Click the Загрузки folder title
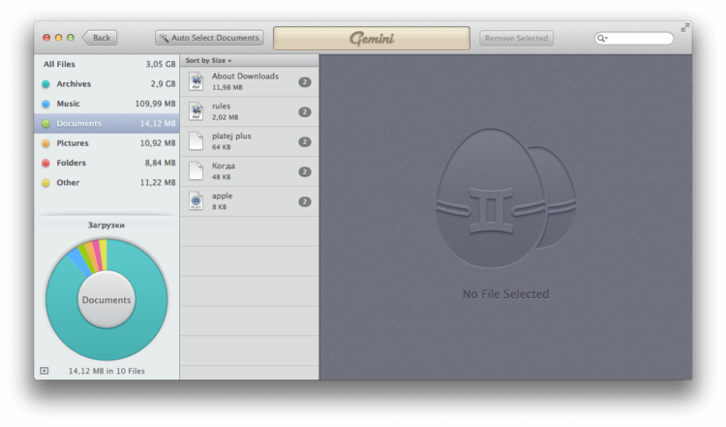726x427 pixels. pyautogui.click(x=106, y=225)
